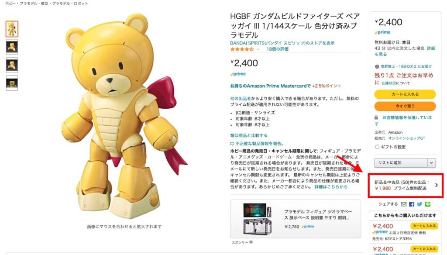Screen dimensions: 447x255
Task: Share the product via email icon
Action: (x=403, y=204)
